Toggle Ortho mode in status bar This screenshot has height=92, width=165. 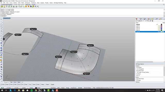click(59, 88)
